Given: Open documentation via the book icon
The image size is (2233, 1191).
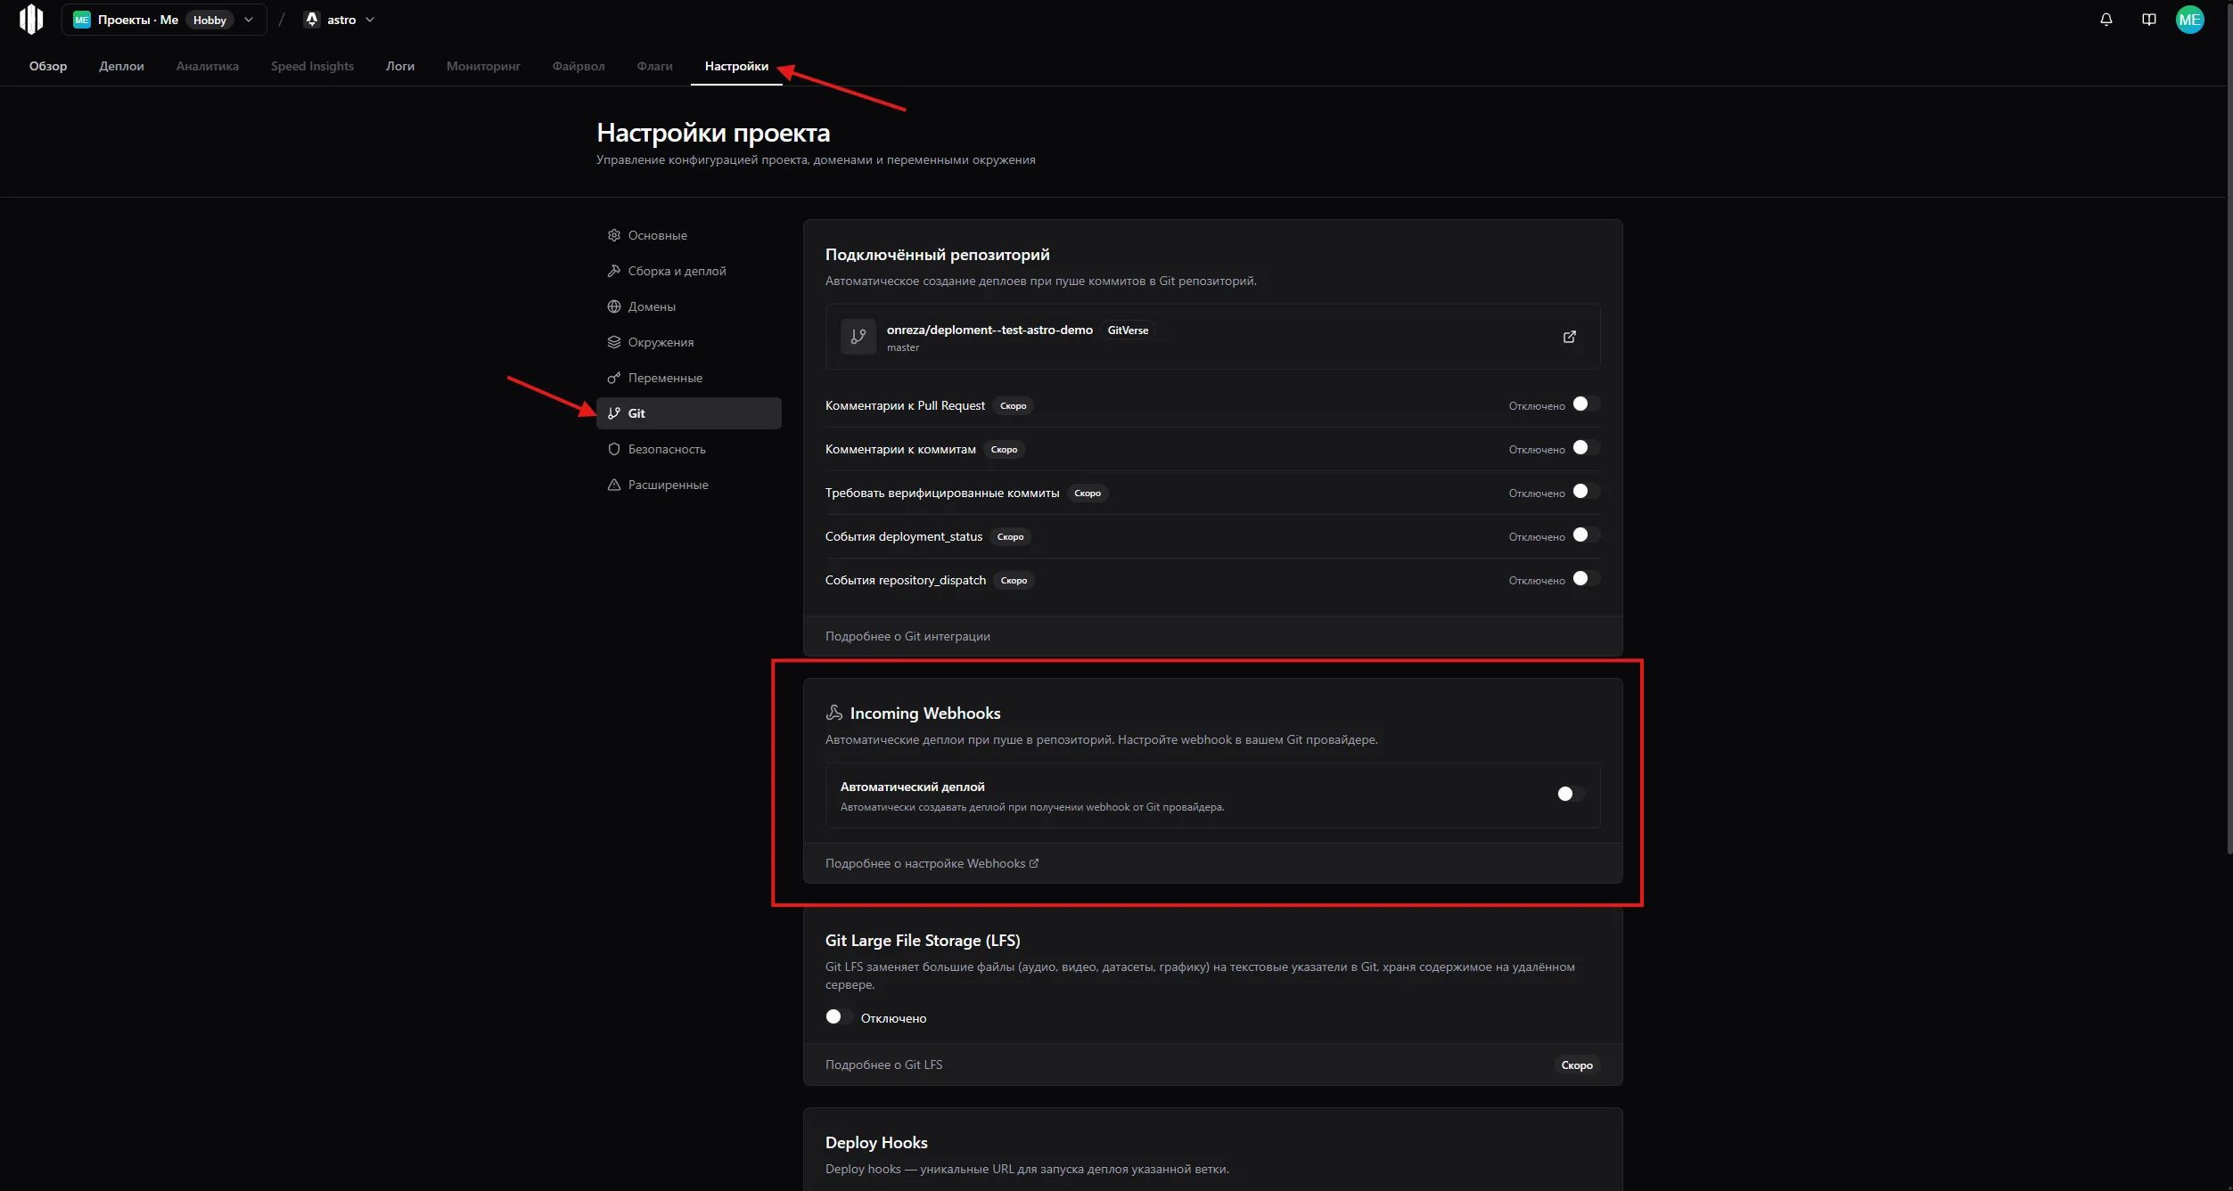Looking at the screenshot, I should 2148,19.
